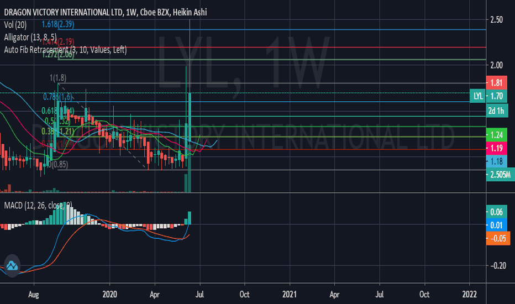Click the tall green latest volume bar
Viewport: 515px width, 304px height.
[x=190, y=167]
